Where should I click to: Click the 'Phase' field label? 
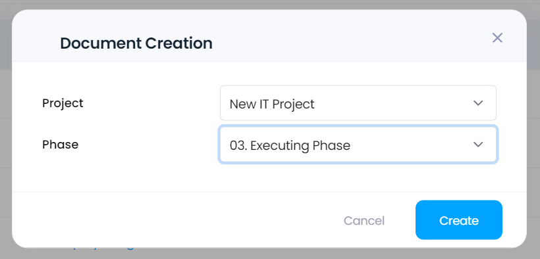click(x=61, y=145)
